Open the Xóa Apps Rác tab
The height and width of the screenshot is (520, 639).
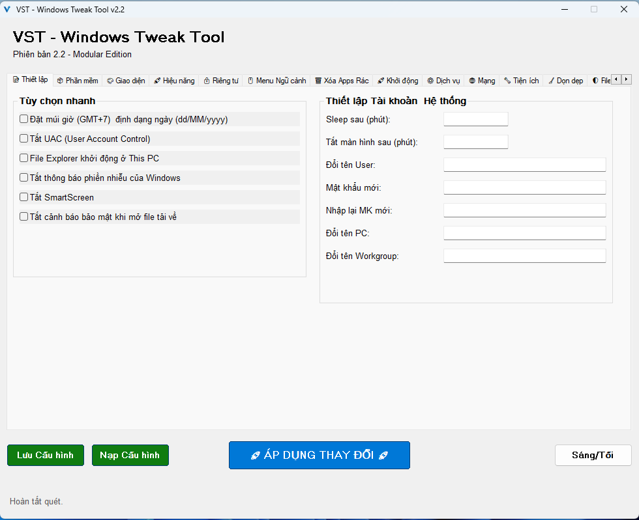click(342, 81)
